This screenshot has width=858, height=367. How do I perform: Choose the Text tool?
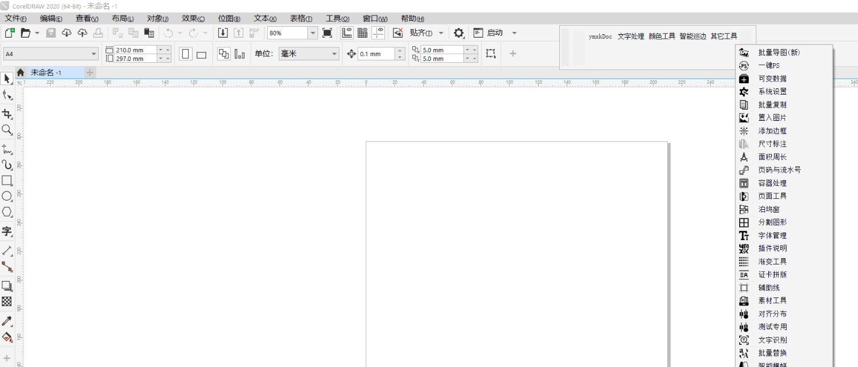pos(7,231)
